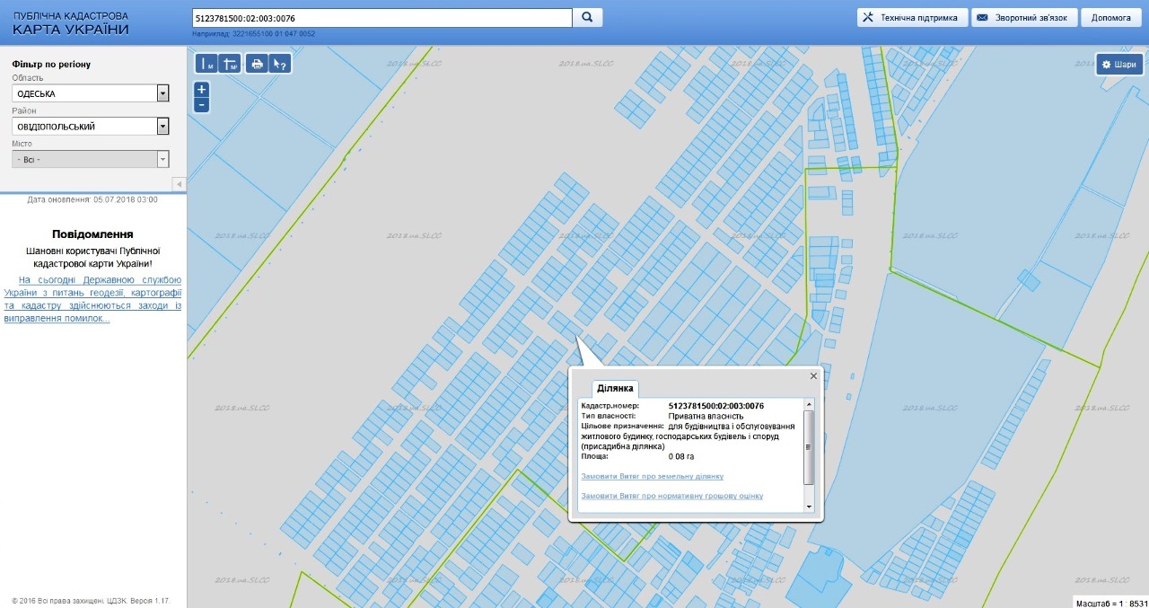Click Технічна підтримка button
The height and width of the screenshot is (608, 1149).
pyautogui.click(x=912, y=18)
